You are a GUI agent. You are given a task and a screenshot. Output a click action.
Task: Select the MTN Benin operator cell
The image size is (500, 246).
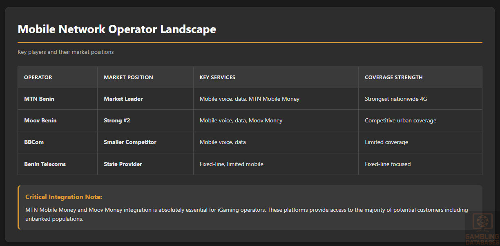pyautogui.click(x=39, y=99)
